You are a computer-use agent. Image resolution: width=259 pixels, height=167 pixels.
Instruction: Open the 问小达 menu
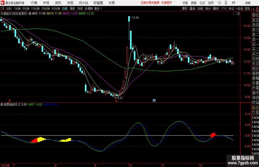[83, 3]
